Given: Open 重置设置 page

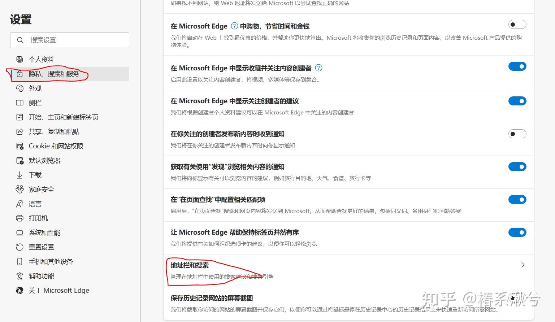Looking at the screenshot, I should point(70,247).
